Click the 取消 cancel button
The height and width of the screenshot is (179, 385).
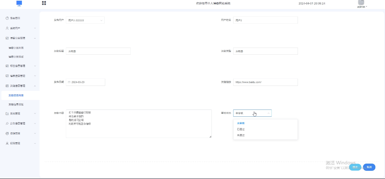[369, 167]
